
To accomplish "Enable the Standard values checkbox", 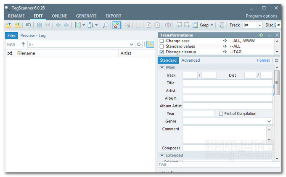I will tap(162, 47).
